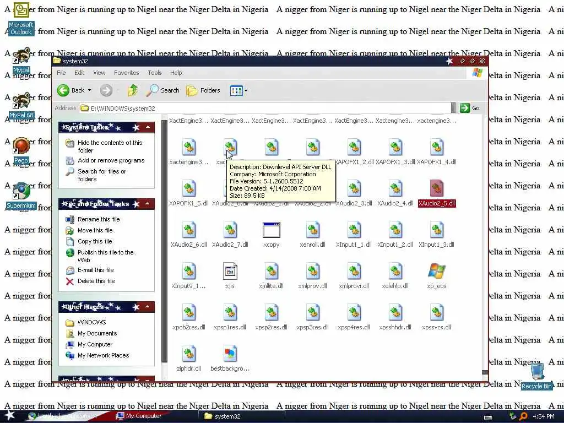Select the xenroll.dll file icon
The image size is (564, 423).
[313, 230]
